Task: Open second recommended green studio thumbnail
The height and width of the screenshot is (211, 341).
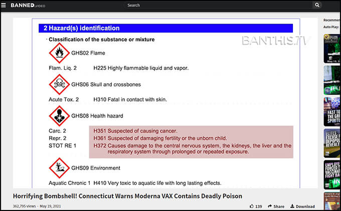Action: [x=332, y=80]
